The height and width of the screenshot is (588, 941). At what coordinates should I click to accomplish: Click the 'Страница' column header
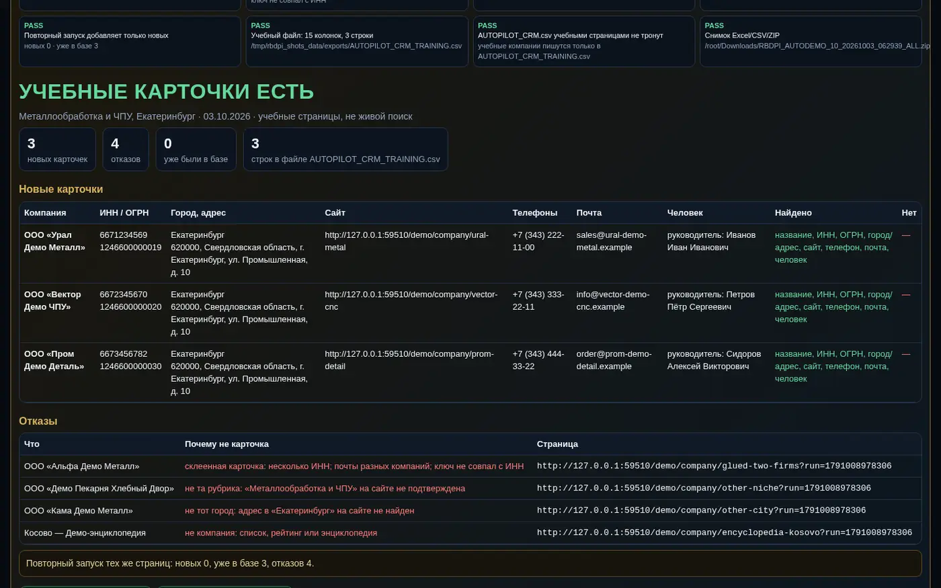tap(557, 444)
